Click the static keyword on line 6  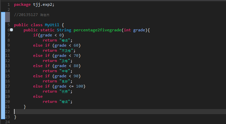[x=47, y=30]
